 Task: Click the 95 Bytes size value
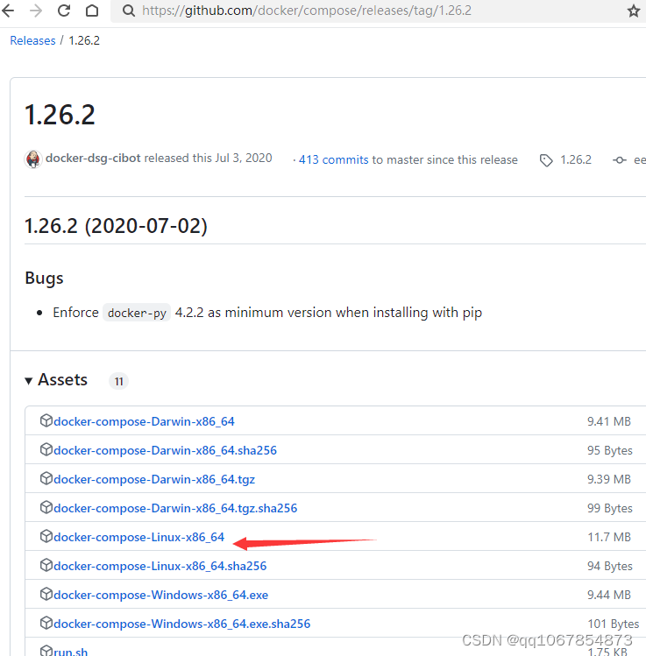click(x=610, y=450)
